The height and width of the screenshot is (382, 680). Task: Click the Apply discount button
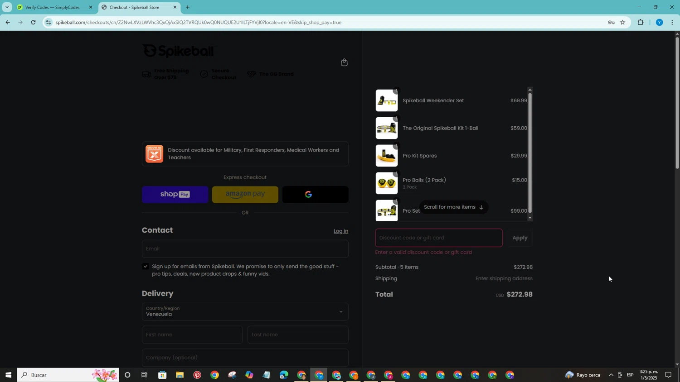[x=520, y=238]
